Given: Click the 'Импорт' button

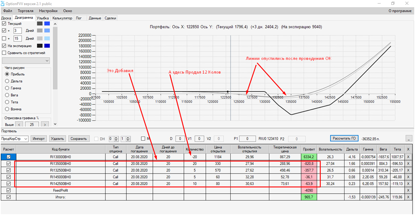Looking at the screenshot, I should [39, 138].
